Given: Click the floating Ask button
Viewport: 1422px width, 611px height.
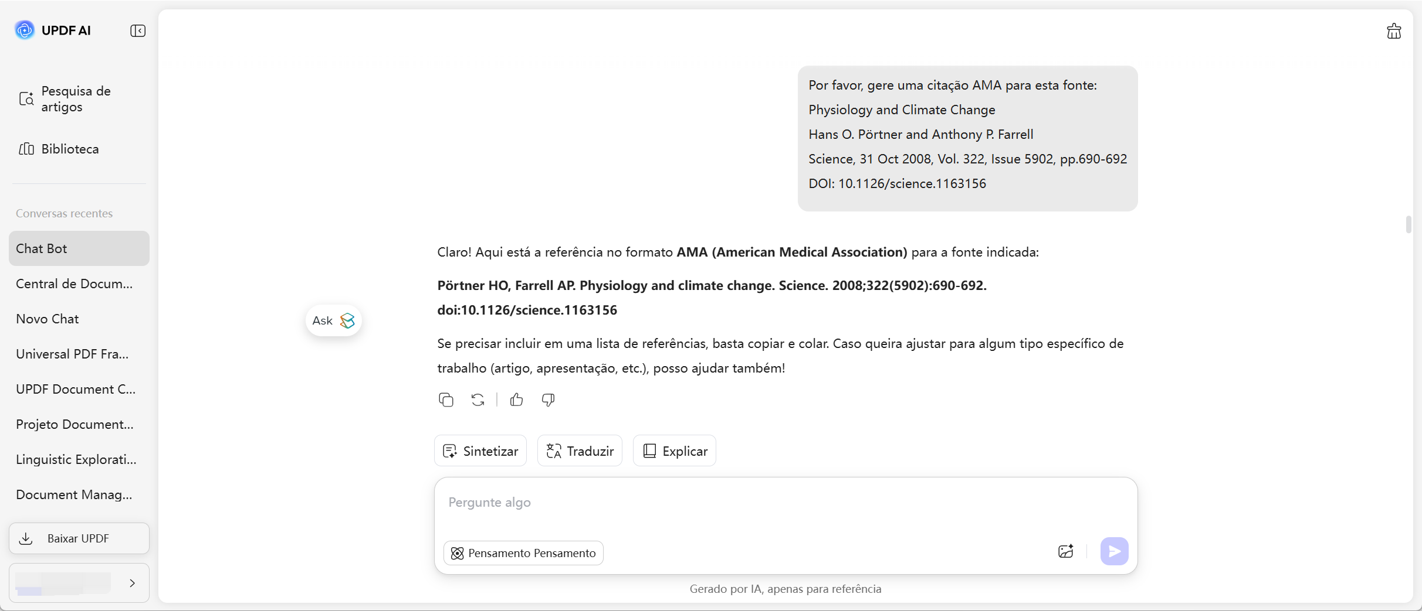Looking at the screenshot, I should (x=333, y=320).
